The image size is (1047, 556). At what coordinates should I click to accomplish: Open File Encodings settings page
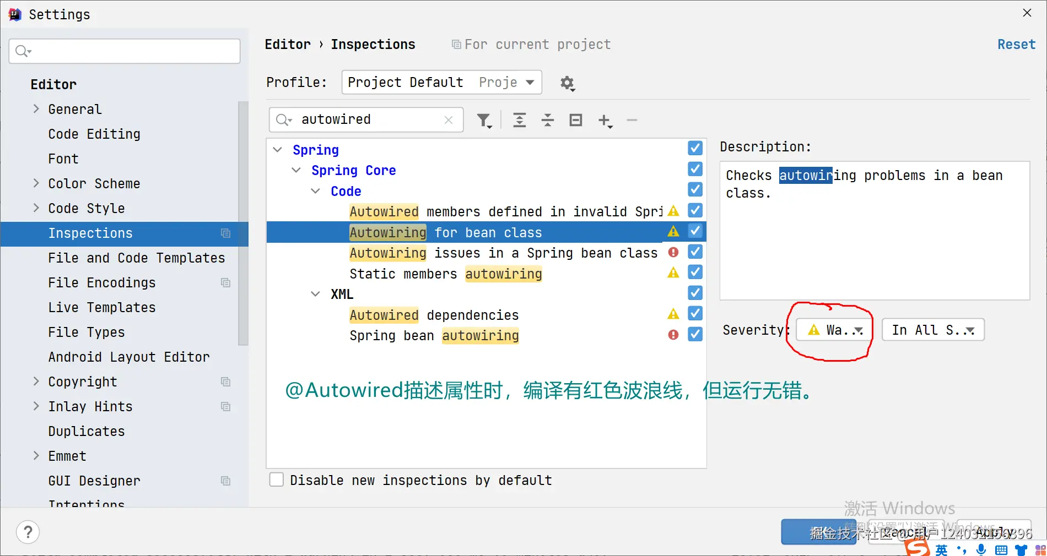point(102,282)
